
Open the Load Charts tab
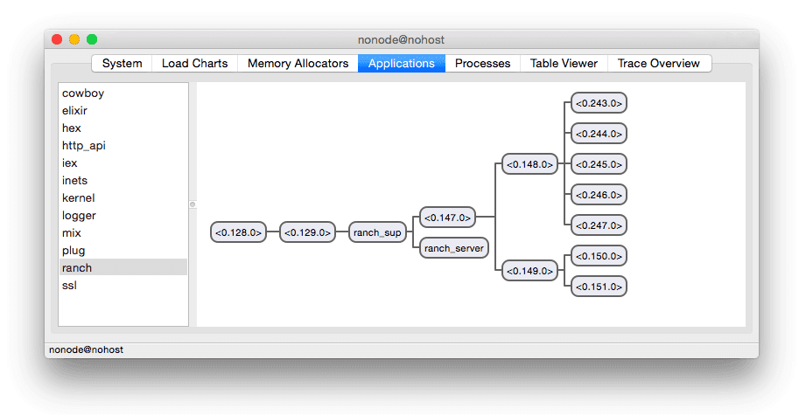click(194, 64)
